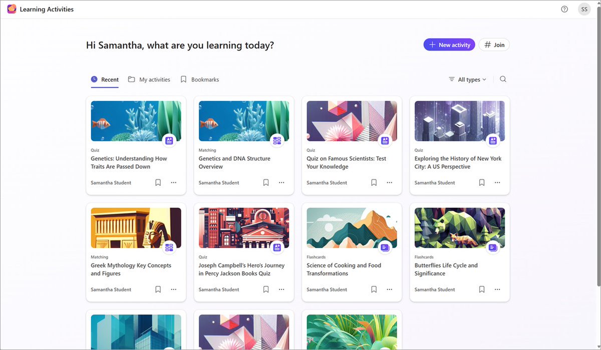601x350 pixels.
Task: Open more options for Greek Mythology card
Action: [x=174, y=289]
